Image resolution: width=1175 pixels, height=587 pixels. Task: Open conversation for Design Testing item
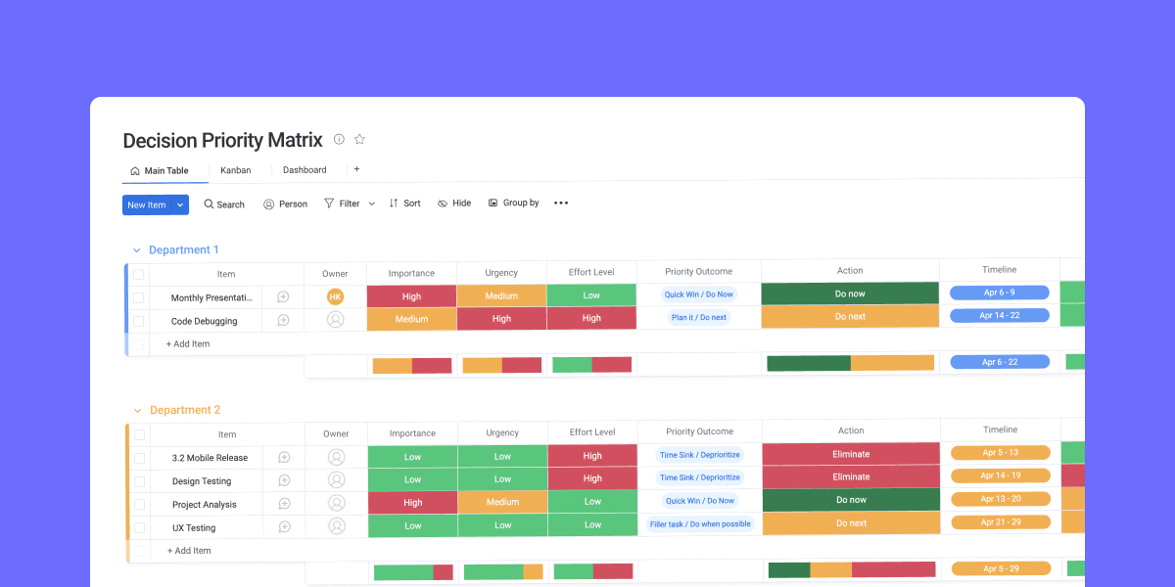(x=284, y=480)
